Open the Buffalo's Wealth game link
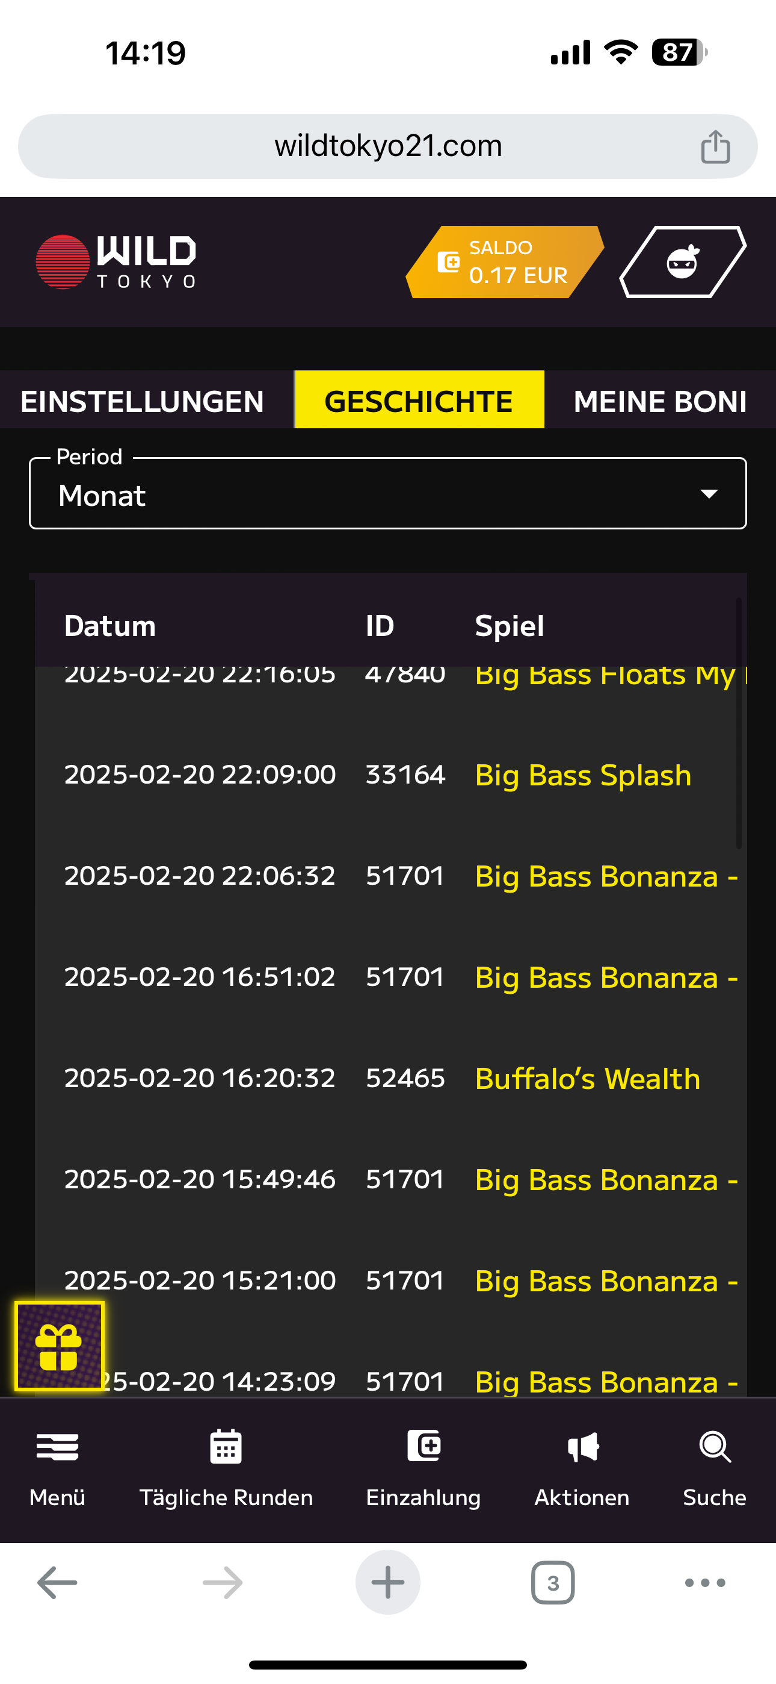The width and height of the screenshot is (776, 1684). coord(587,1079)
